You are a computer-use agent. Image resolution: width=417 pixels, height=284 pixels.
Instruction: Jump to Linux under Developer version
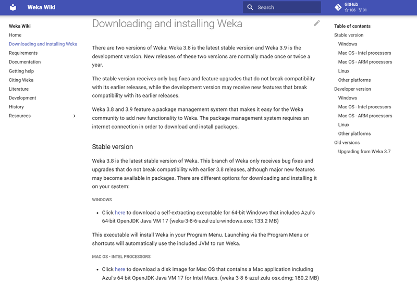344,125
